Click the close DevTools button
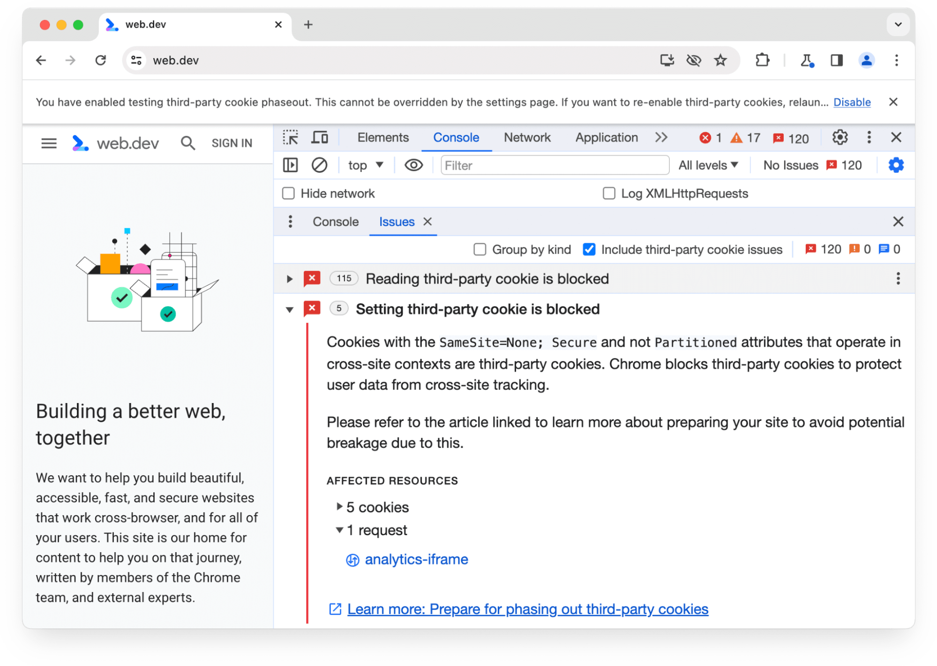 (897, 138)
